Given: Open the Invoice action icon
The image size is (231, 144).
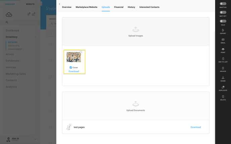Looking at the screenshot, I should [223, 68].
